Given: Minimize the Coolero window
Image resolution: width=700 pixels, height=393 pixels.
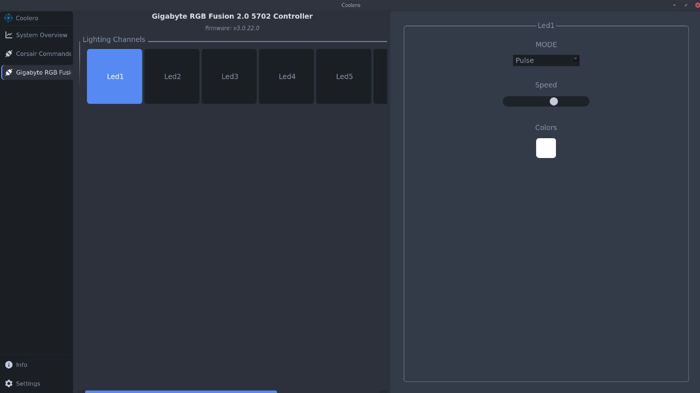Looking at the screenshot, I should click(x=675, y=5).
